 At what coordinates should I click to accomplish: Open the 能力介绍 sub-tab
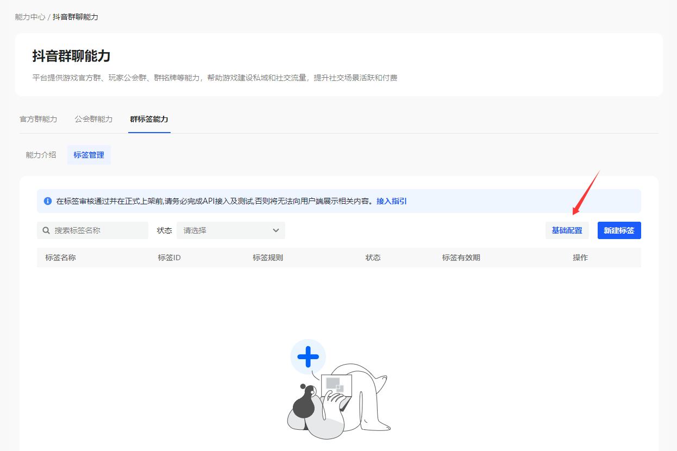pos(41,155)
